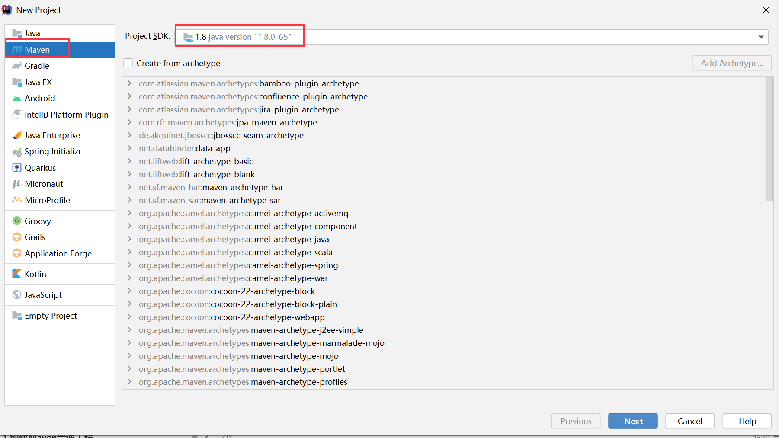779x438 pixels.
Task: Click the Cancel button
Action: pyautogui.click(x=690, y=421)
